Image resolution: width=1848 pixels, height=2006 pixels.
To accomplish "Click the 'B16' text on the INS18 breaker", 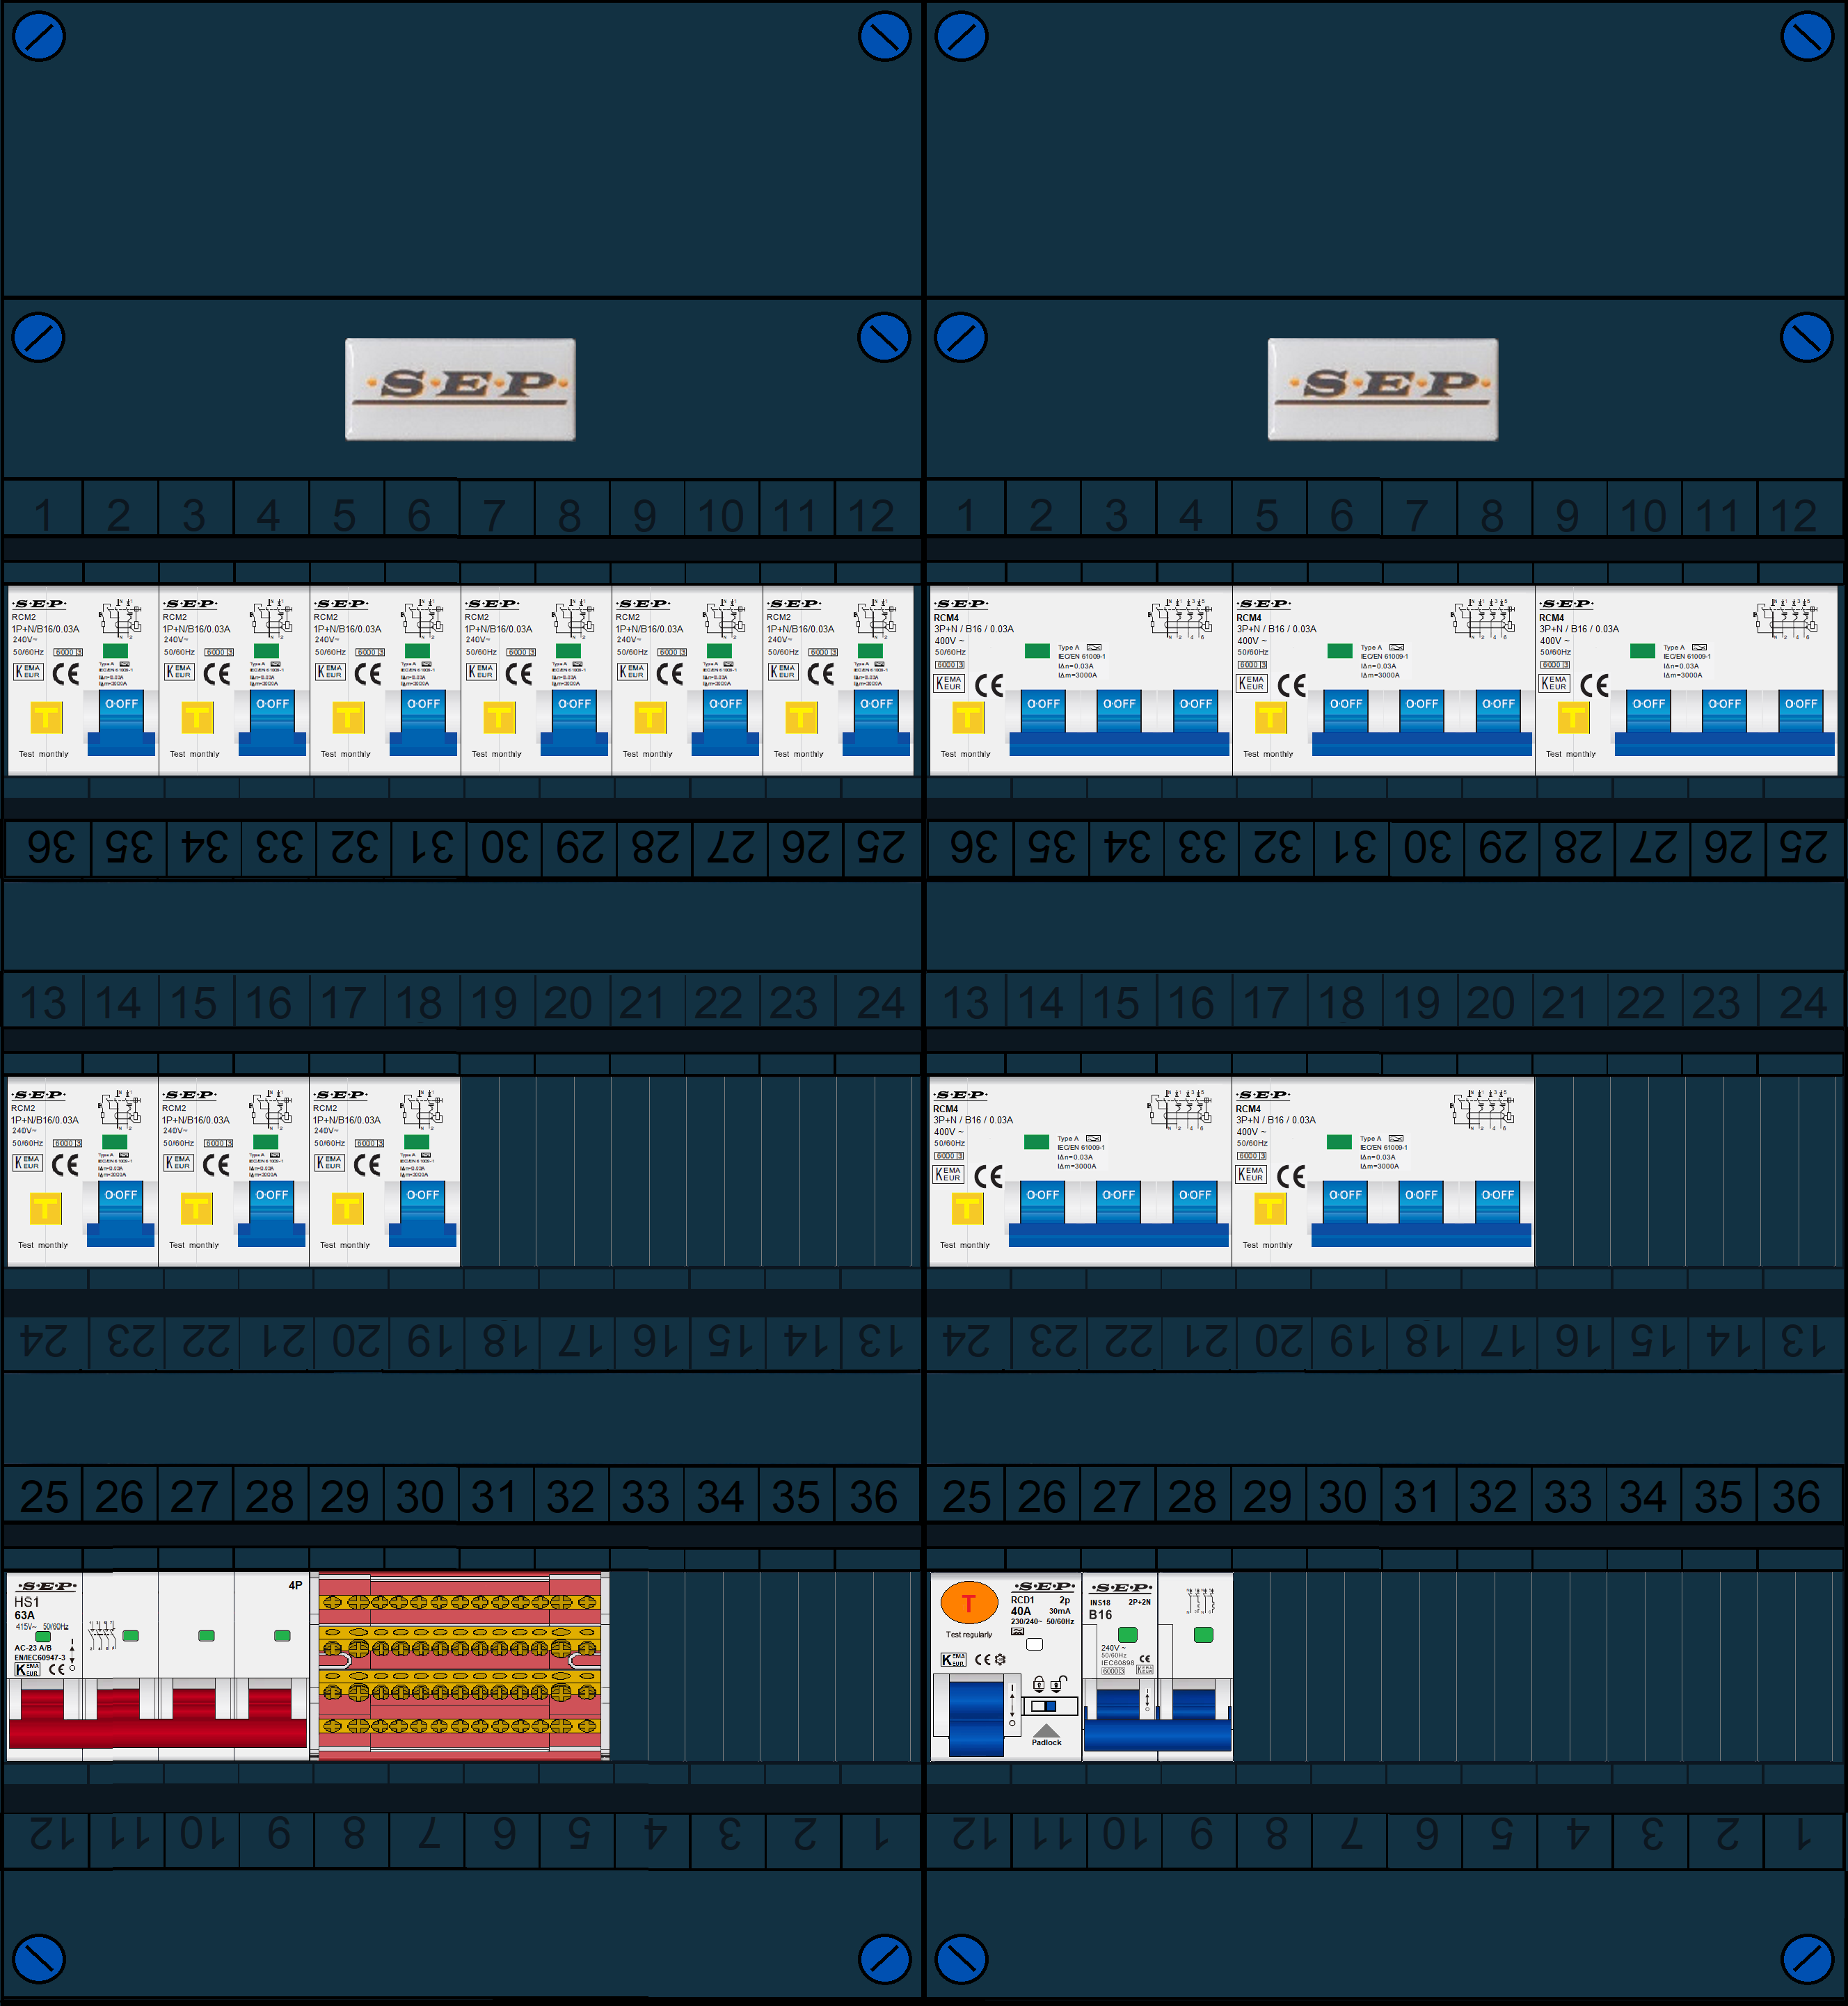I will [1101, 1614].
